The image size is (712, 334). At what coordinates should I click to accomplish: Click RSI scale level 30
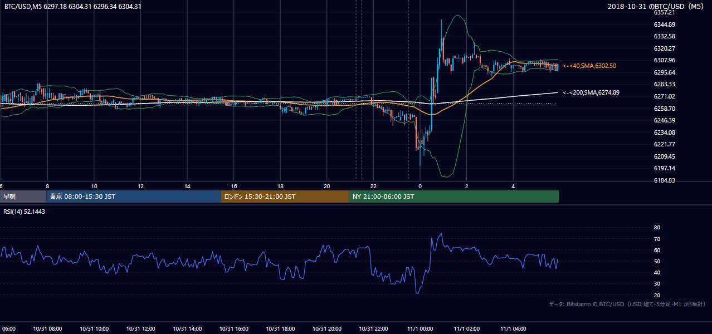(657, 284)
